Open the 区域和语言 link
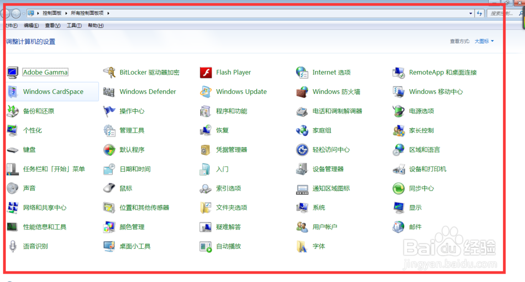This screenshot has height=282, width=525. pyautogui.click(x=424, y=150)
